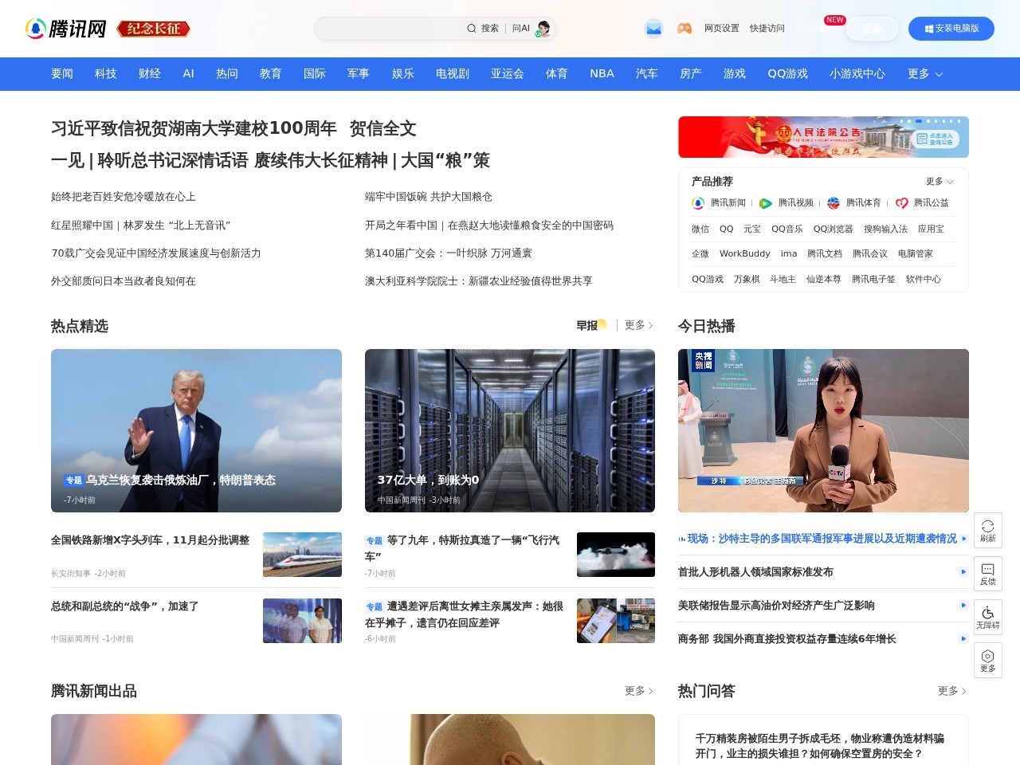Image resolution: width=1020 pixels, height=765 pixels.
Task: Click the 腾讯新闻 product icon
Action: 698,203
